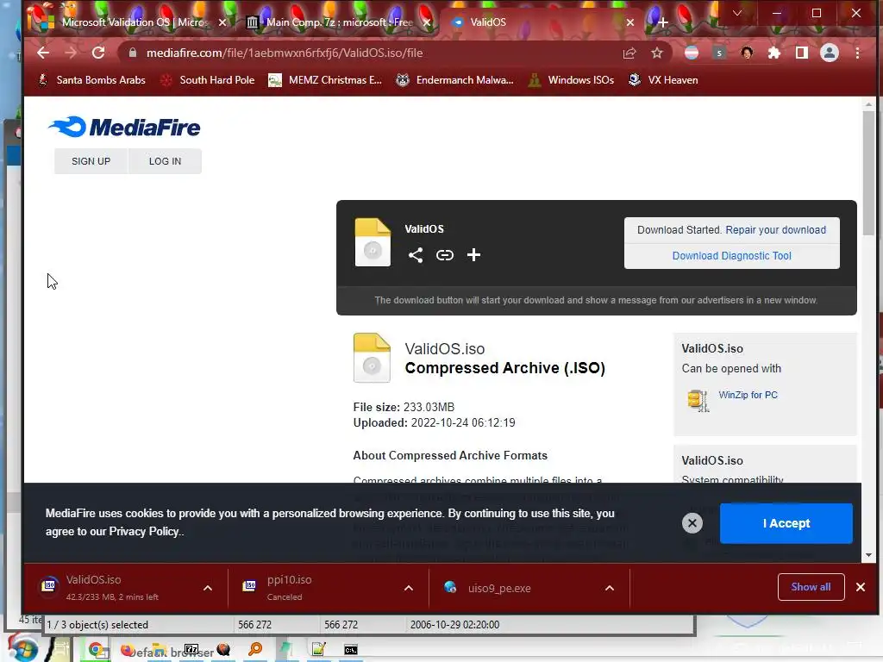The image size is (883, 662).
Task: Open magnifier search icon in taskbar
Action: tap(255, 649)
